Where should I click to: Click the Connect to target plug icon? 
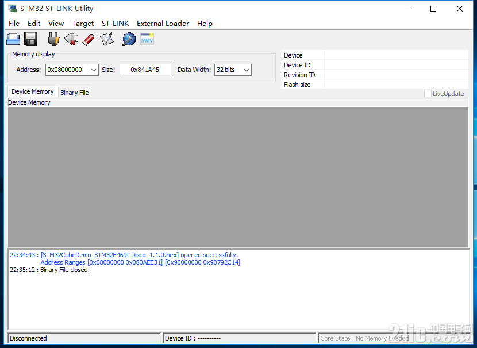pos(53,39)
